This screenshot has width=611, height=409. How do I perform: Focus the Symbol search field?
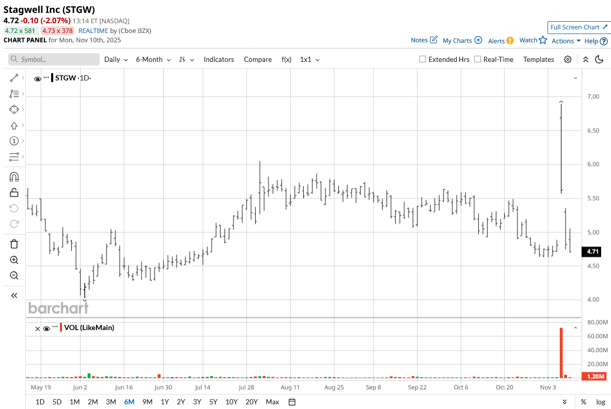click(x=54, y=59)
